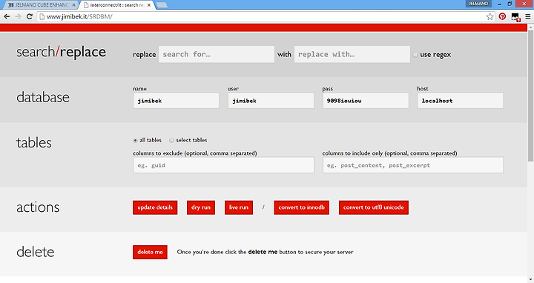The height and width of the screenshot is (283, 534).
Task: Edit the database host field showing localhost
Action: pyautogui.click(x=461, y=101)
